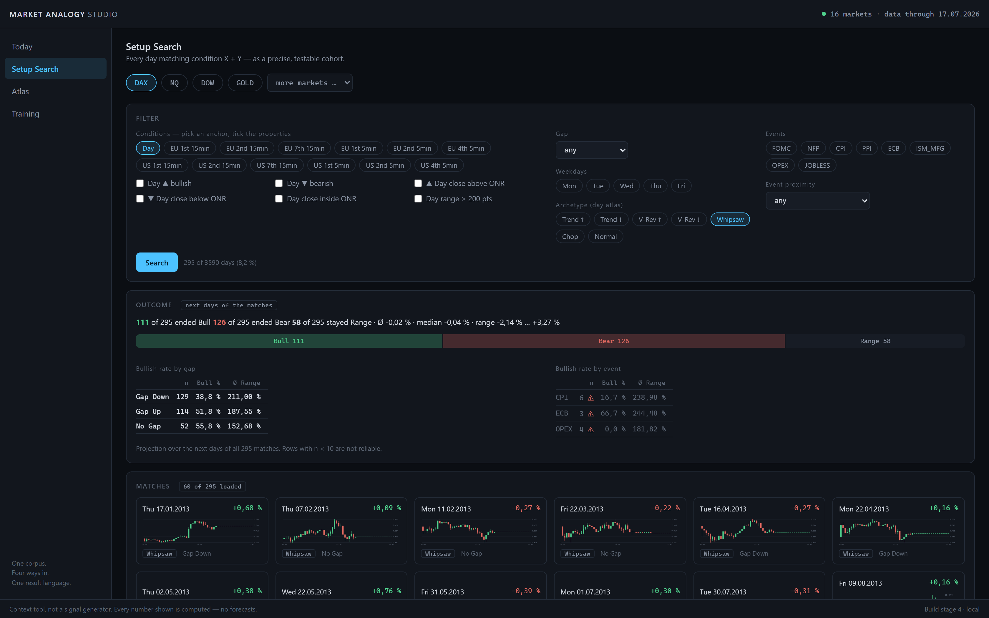Open the Thu 07.02.2013 match card

tap(341, 531)
